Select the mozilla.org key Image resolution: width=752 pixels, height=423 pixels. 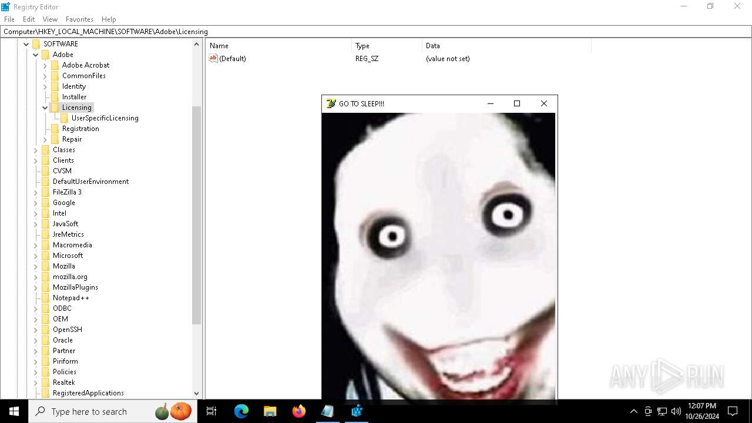(x=70, y=277)
